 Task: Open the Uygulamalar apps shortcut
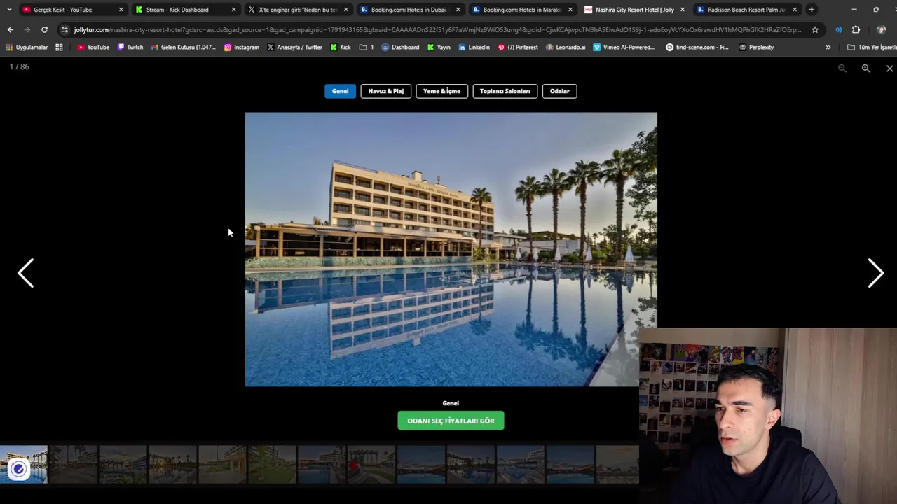pos(27,47)
